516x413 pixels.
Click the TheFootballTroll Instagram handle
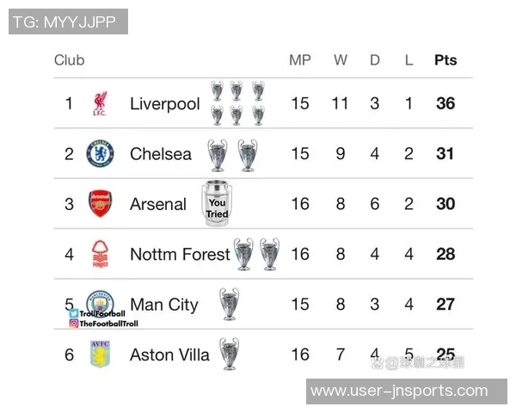click(107, 324)
